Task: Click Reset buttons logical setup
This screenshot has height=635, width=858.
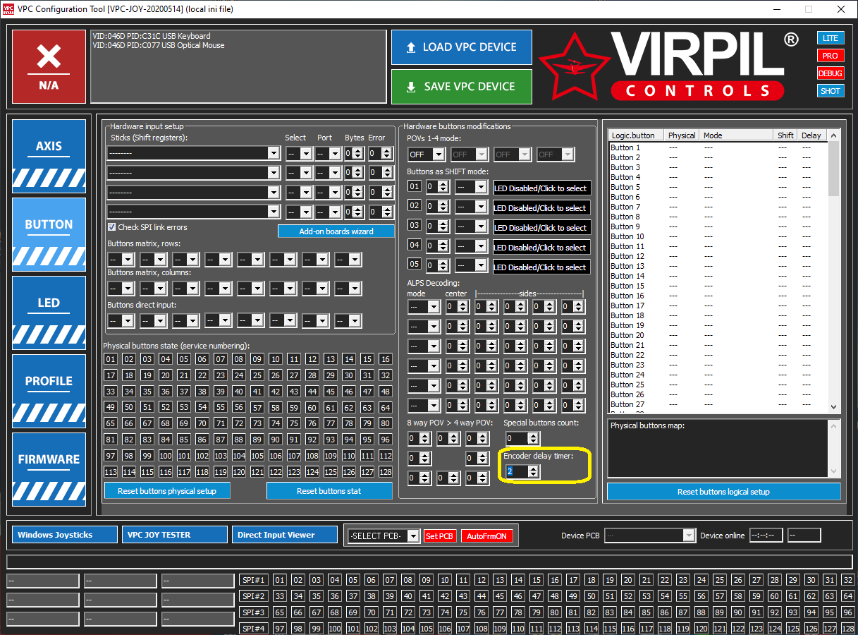Action: (723, 492)
